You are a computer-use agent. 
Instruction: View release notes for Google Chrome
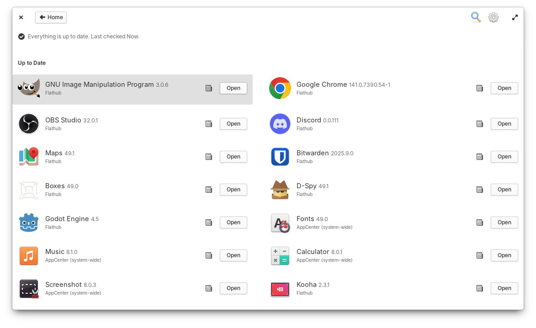(480, 88)
